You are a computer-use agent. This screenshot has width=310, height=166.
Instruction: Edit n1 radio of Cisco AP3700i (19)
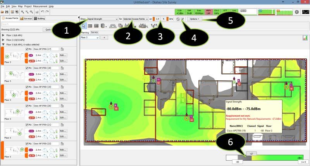63,93
